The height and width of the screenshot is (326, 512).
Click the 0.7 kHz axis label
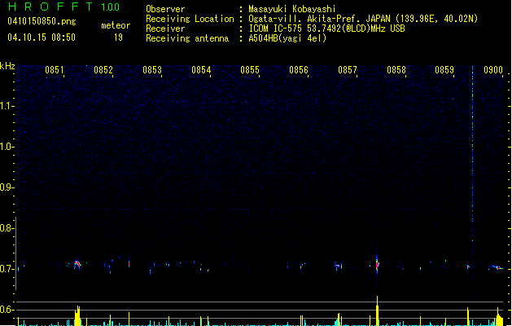click(x=7, y=269)
